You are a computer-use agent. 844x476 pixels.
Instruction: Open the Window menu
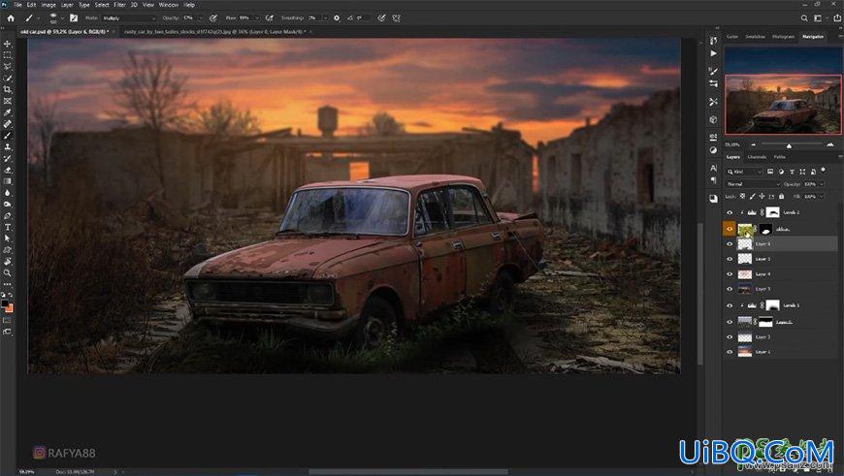(x=169, y=4)
